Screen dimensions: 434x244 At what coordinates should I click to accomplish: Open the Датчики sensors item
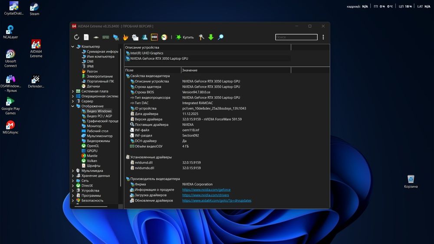(x=91, y=86)
